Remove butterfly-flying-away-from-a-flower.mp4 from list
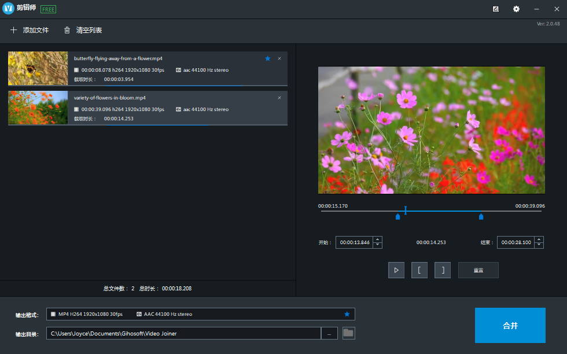Image resolution: width=567 pixels, height=354 pixels. [x=279, y=58]
